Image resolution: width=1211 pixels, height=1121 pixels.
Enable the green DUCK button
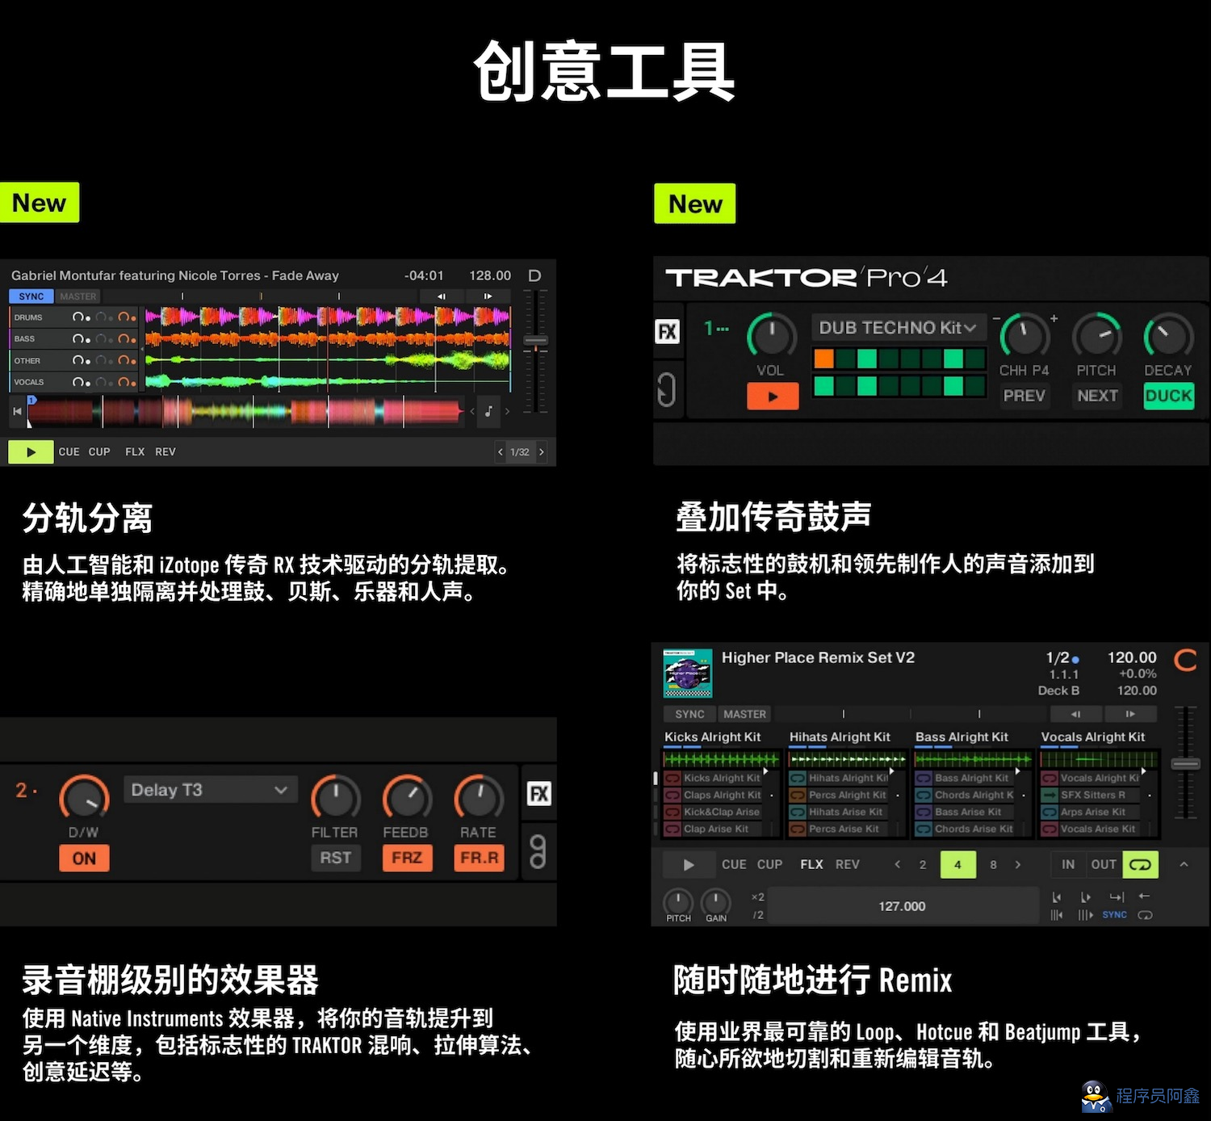(x=1168, y=396)
